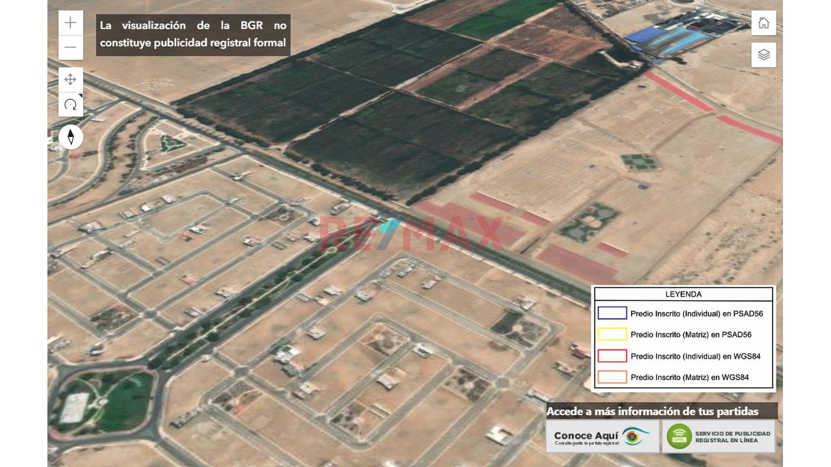Select the LEYENDA heading text

pos(684,294)
